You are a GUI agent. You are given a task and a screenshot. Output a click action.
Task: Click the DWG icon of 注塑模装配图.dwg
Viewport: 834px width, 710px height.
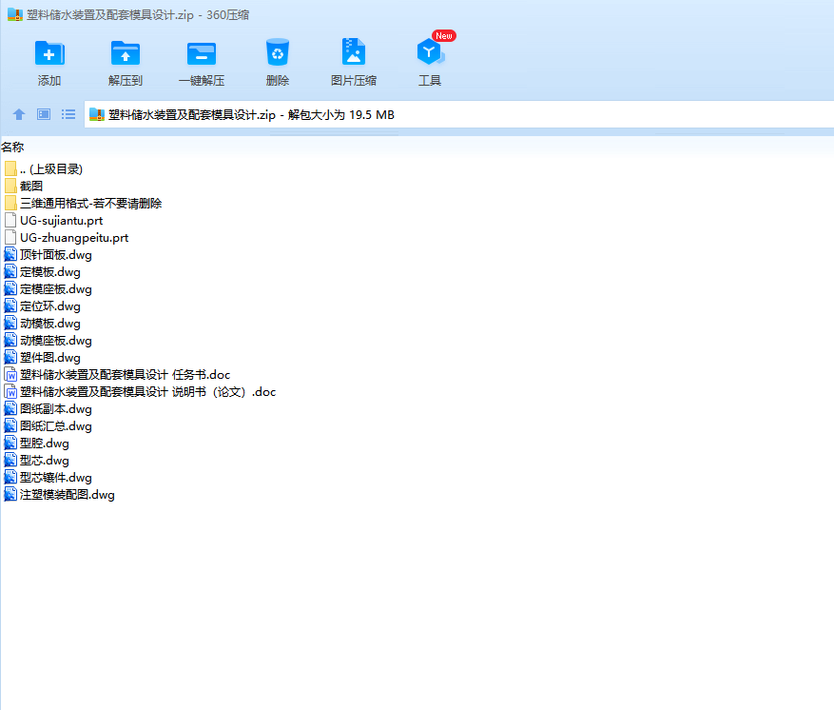tap(10, 495)
